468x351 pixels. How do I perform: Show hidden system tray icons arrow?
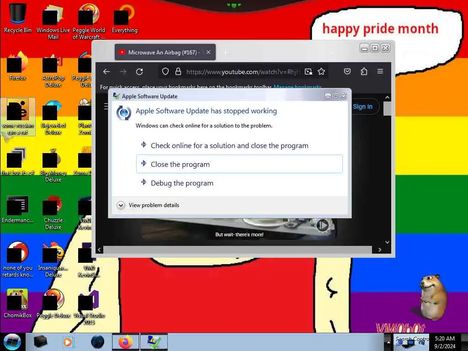388,342
